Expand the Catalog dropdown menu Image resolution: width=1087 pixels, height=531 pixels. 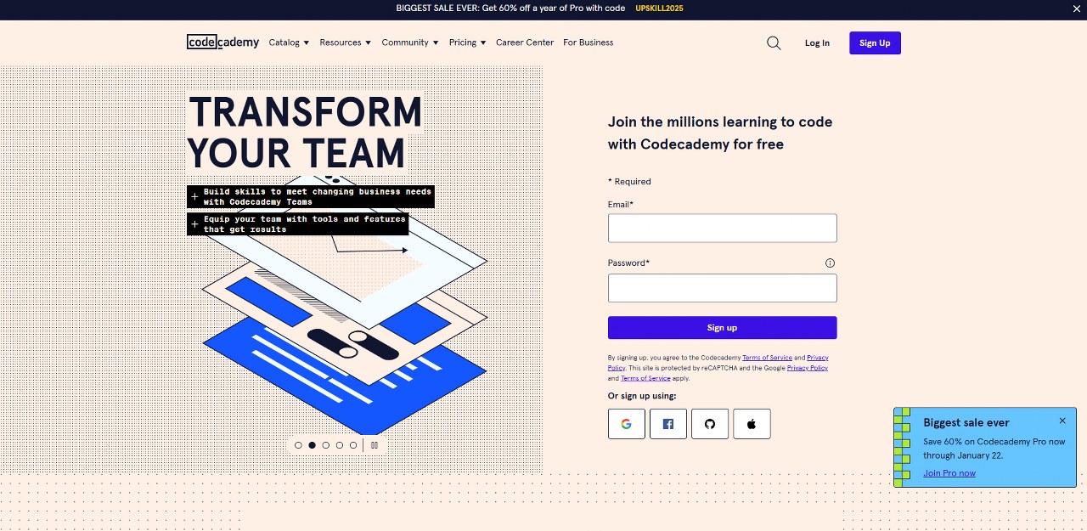289,42
